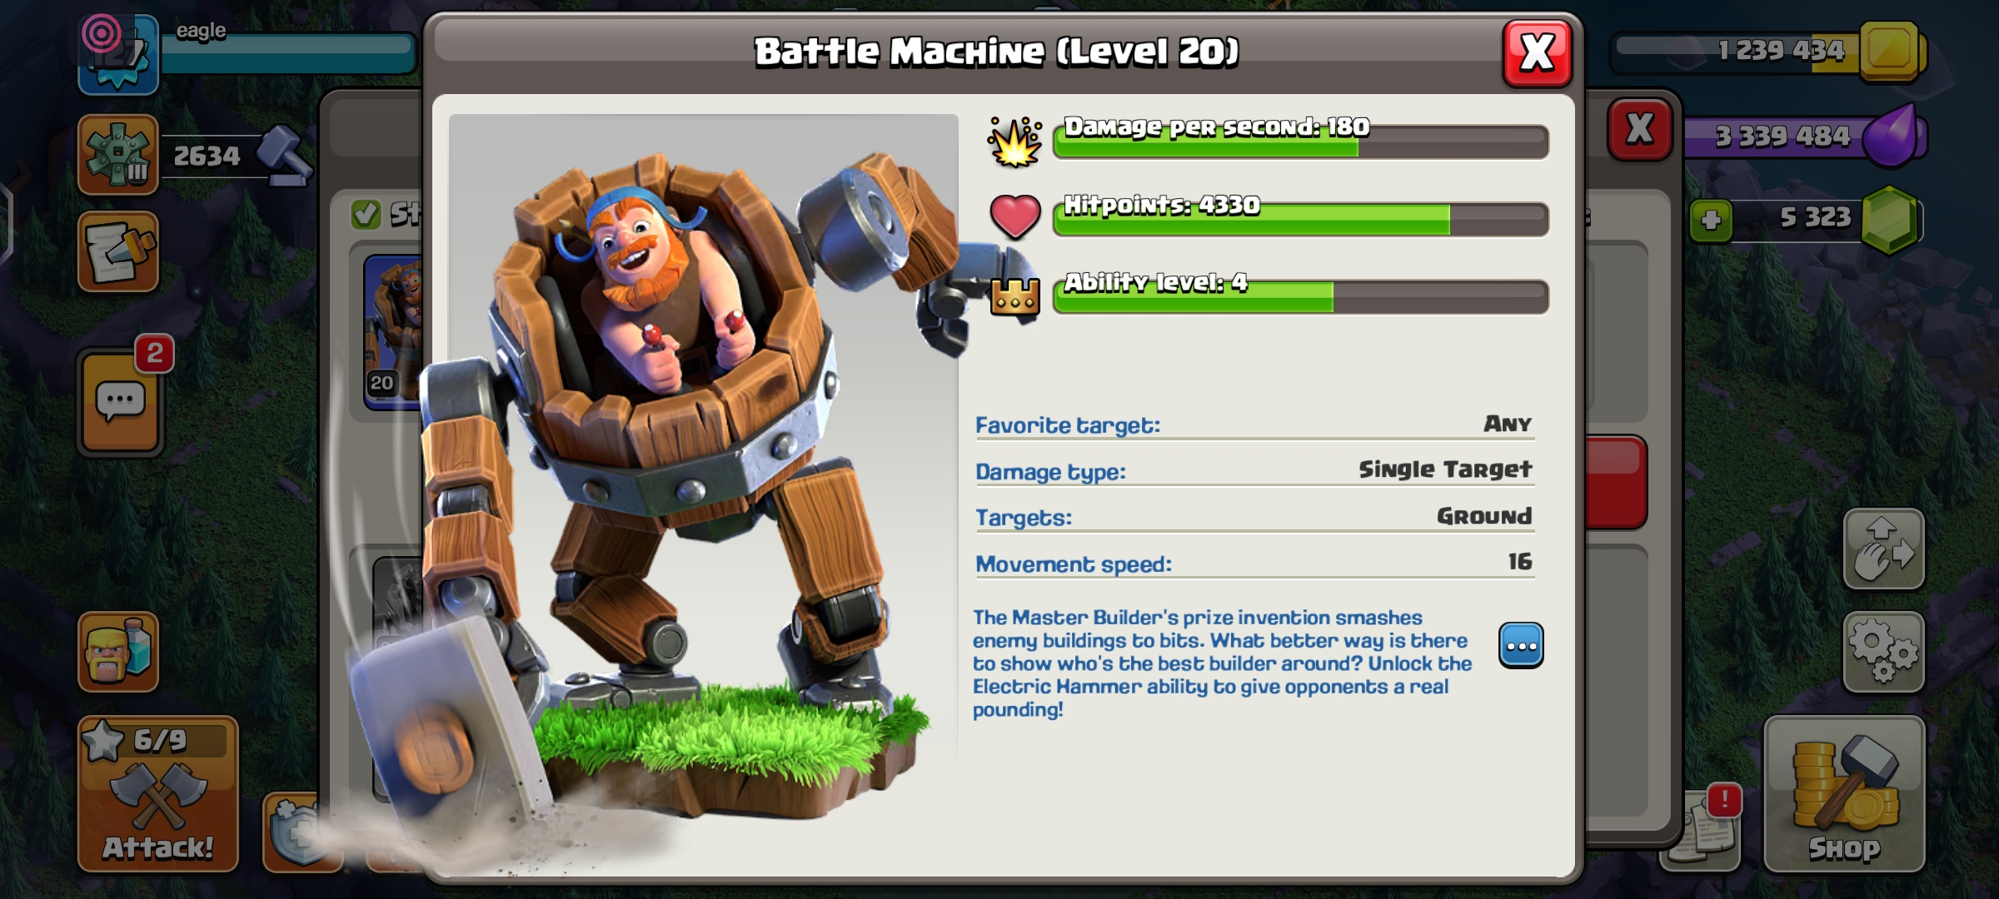Open the Shop
1999x899 pixels.
tap(1844, 793)
